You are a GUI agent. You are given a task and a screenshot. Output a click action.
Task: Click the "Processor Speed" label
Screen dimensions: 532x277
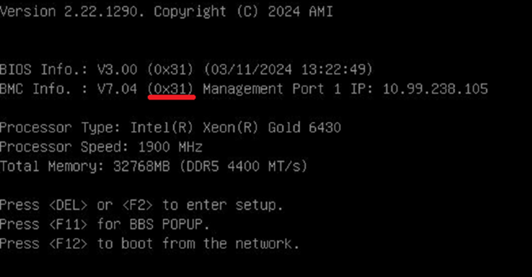[x=65, y=147]
